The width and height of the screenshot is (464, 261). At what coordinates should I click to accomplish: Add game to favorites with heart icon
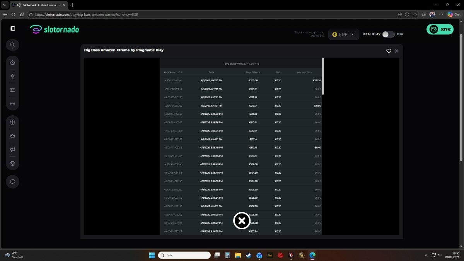pos(389,51)
